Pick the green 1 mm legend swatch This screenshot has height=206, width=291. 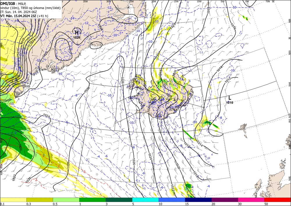click(x=93, y=200)
